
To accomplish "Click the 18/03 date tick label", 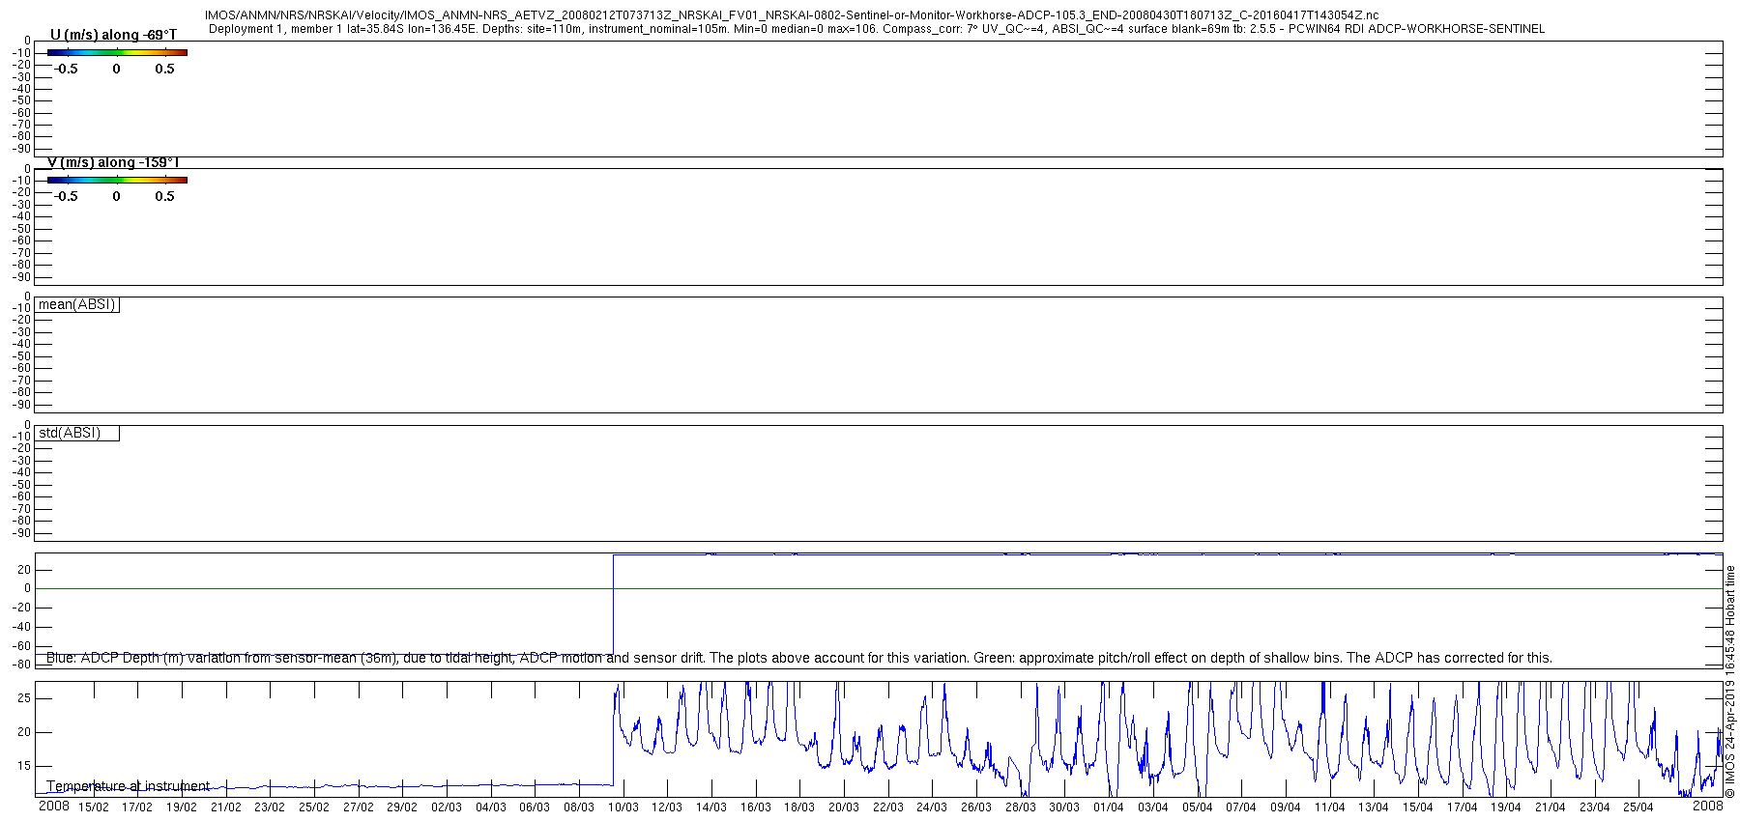I will 799,807.
